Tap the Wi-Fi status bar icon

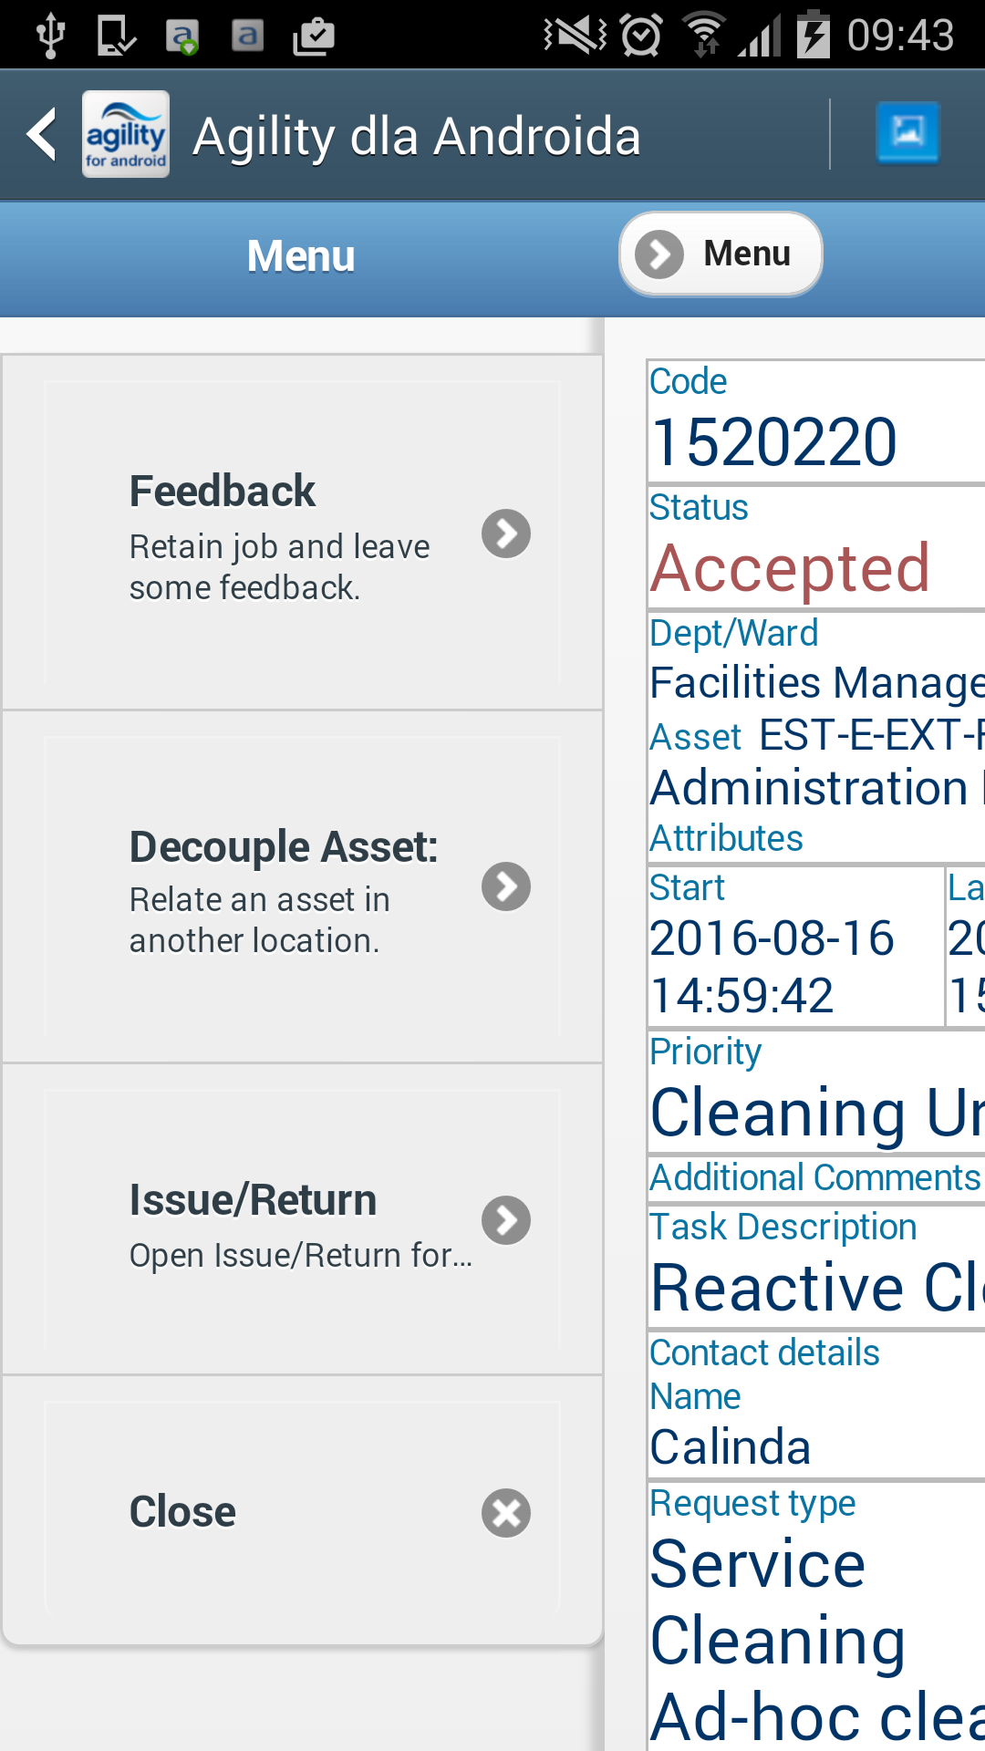(x=704, y=36)
